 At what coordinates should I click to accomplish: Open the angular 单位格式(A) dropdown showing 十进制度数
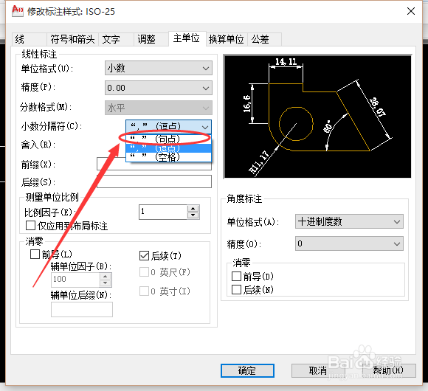pyautogui.click(x=349, y=221)
